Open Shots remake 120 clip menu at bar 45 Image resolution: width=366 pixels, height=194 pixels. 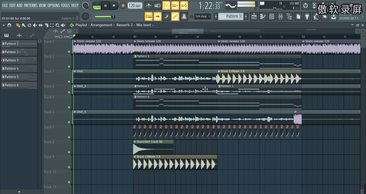(x=135, y=41)
